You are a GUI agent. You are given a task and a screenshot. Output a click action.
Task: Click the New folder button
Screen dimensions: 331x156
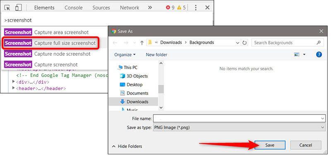[156, 55]
